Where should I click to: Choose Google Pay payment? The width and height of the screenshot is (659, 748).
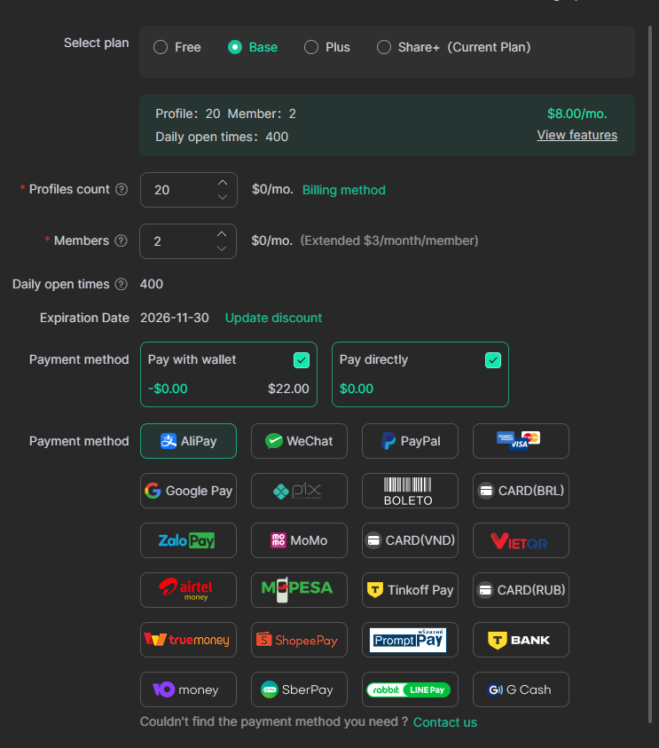pos(188,491)
